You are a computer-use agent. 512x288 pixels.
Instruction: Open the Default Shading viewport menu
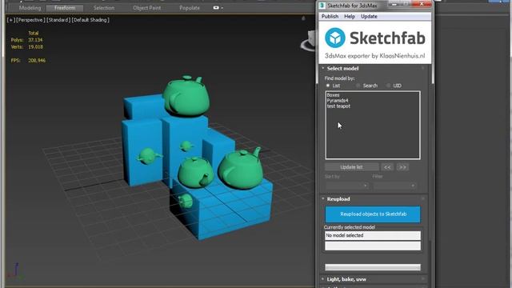[90, 20]
